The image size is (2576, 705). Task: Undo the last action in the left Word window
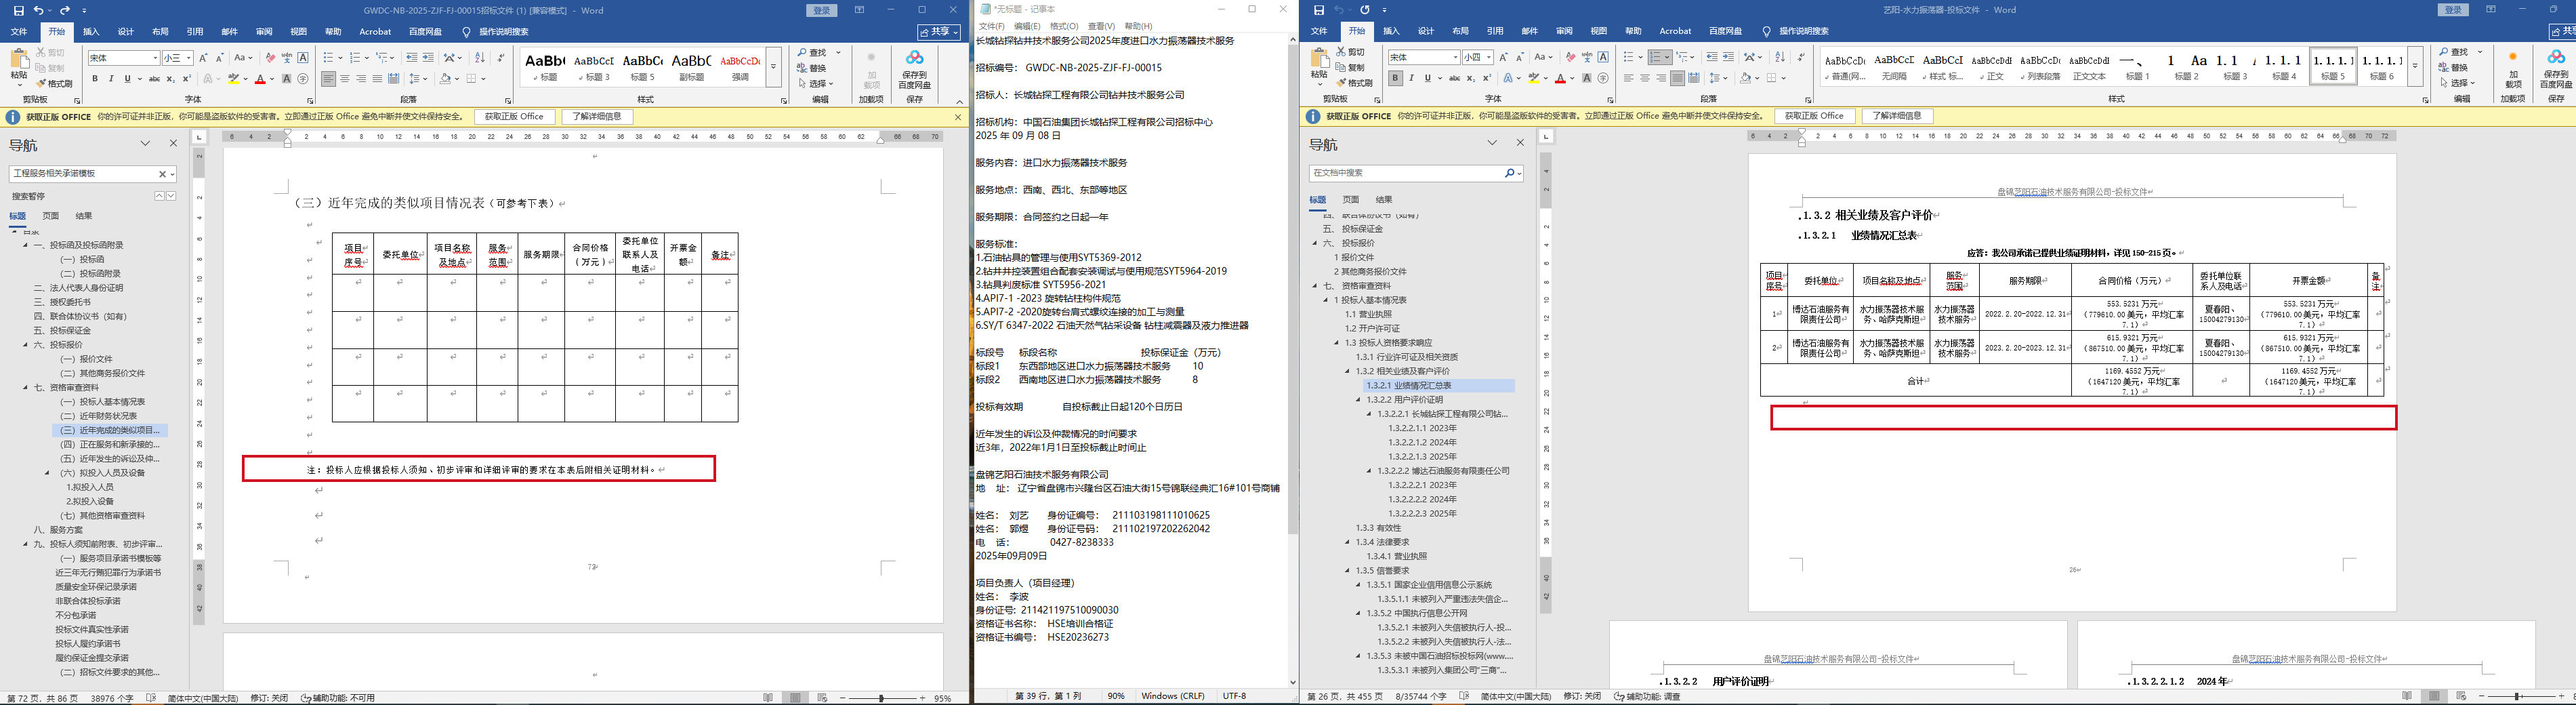tap(39, 10)
